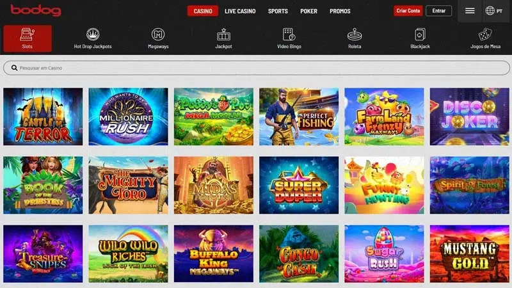Image resolution: width=512 pixels, height=288 pixels.
Task: Expand the PT language selector
Action: pyautogui.click(x=494, y=11)
